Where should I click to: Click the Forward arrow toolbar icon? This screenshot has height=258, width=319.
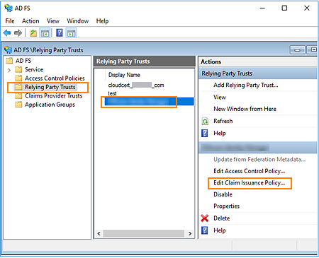tap(18, 33)
